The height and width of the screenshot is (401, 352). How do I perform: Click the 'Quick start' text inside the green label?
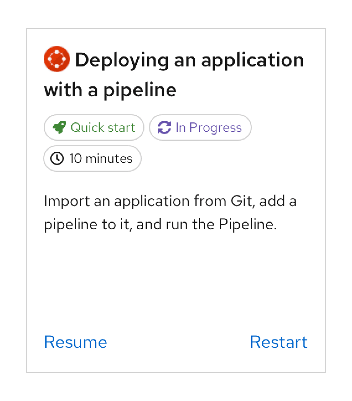pyautogui.click(x=103, y=127)
